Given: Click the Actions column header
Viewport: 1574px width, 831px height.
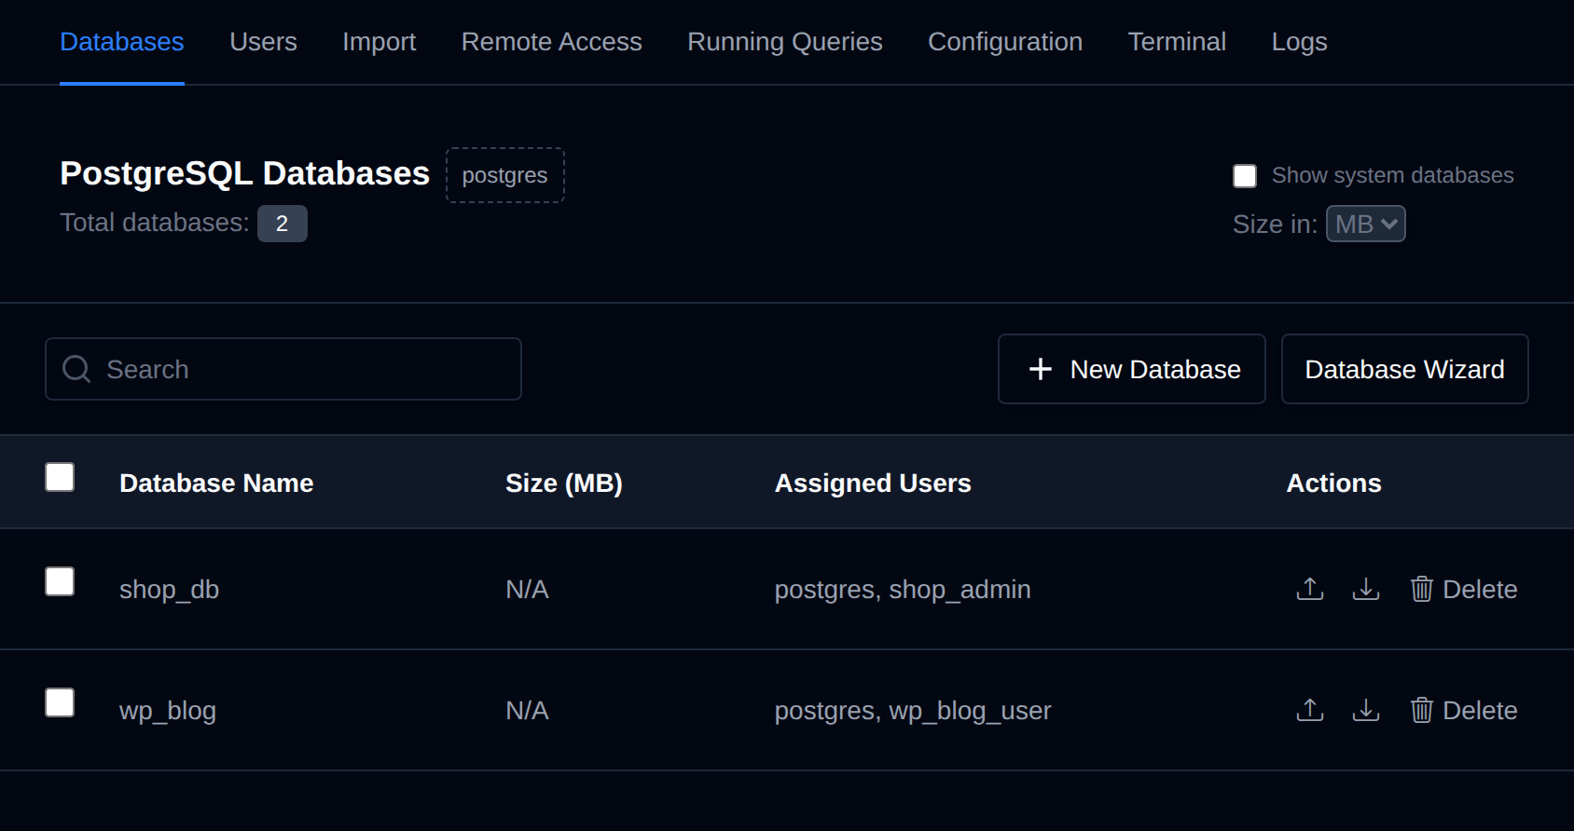Looking at the screenshot, I should (x=1333, y=483).
